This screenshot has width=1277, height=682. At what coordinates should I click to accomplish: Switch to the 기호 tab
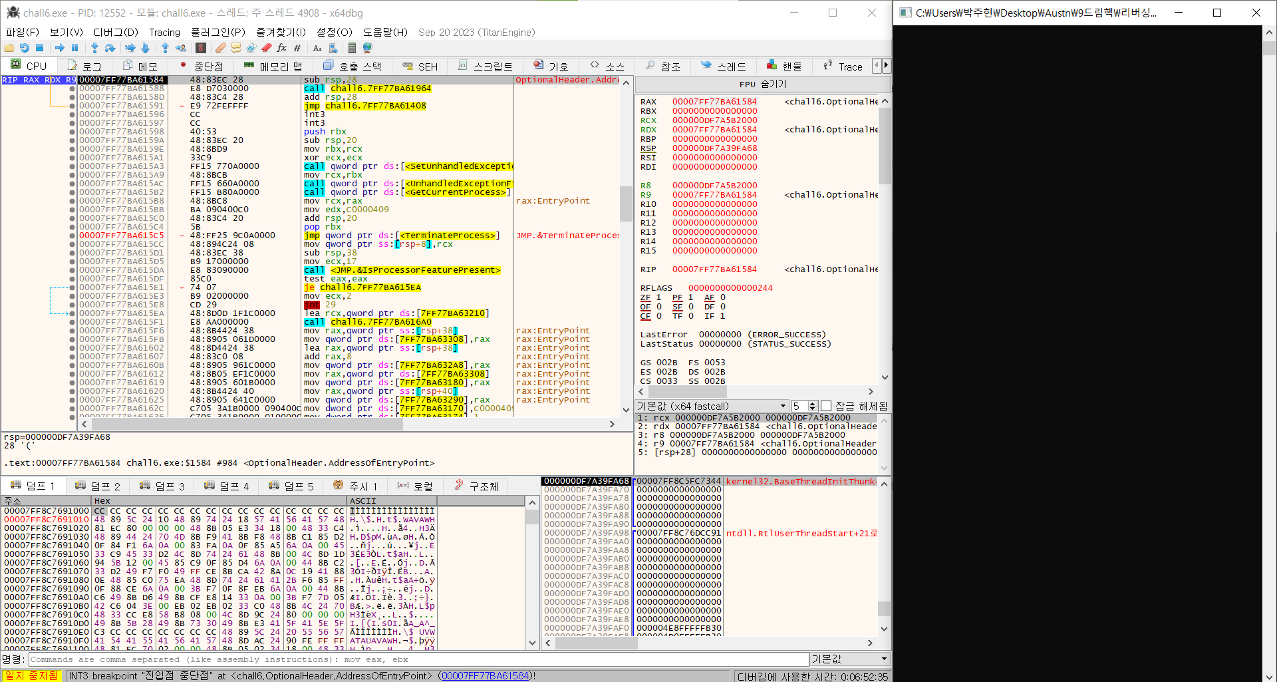pyautogui.click(x=551, y=66)
